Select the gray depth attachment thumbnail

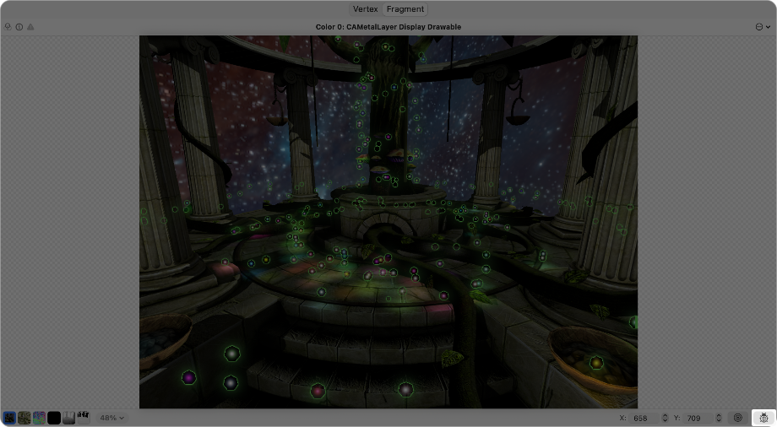pyautogui.click(x=68, y=418)
